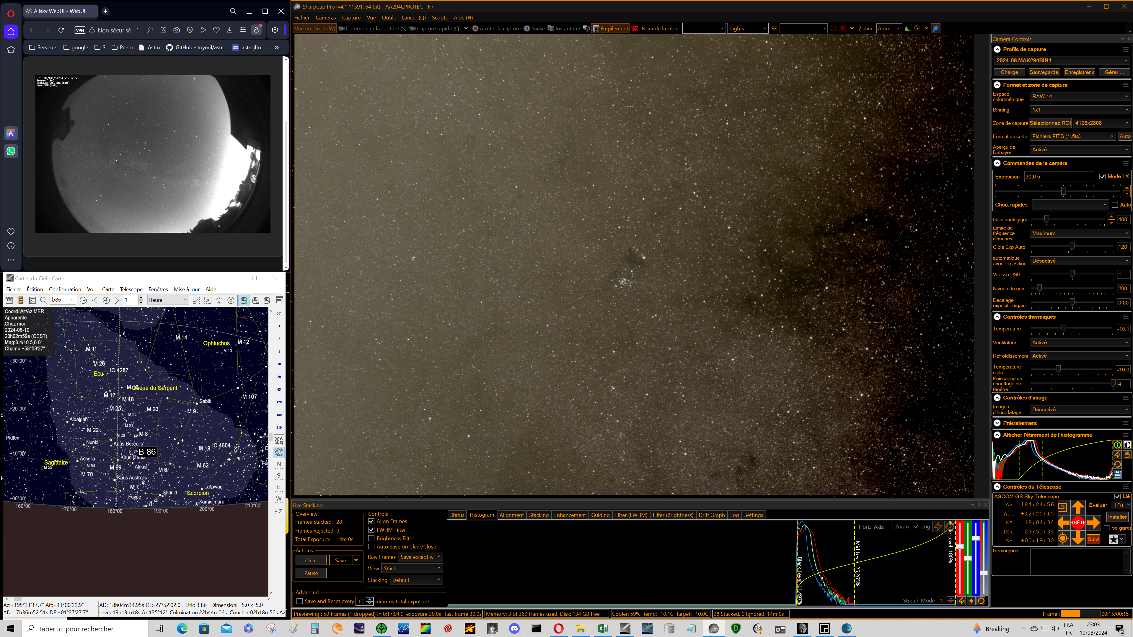Click the zoom-in selection icon in Cartes du Ciel
The image size is (1133, 637).
pos(196,300)
